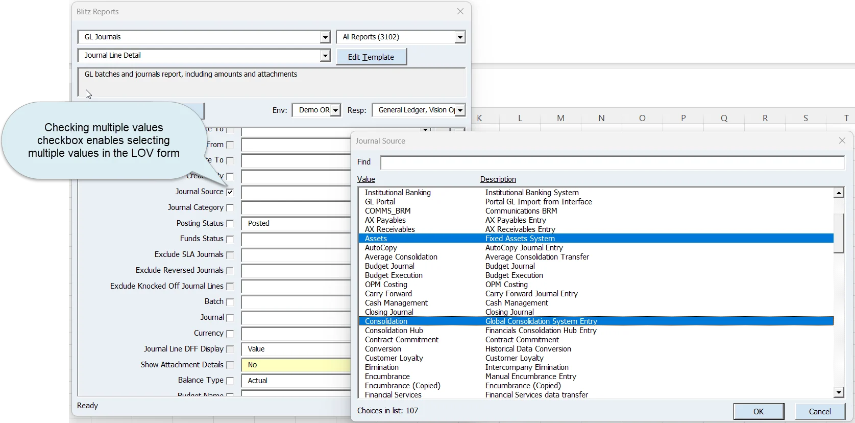Click the Find search field
The width and height of the screenshot is (855, 423).
(x=612, y=162)
